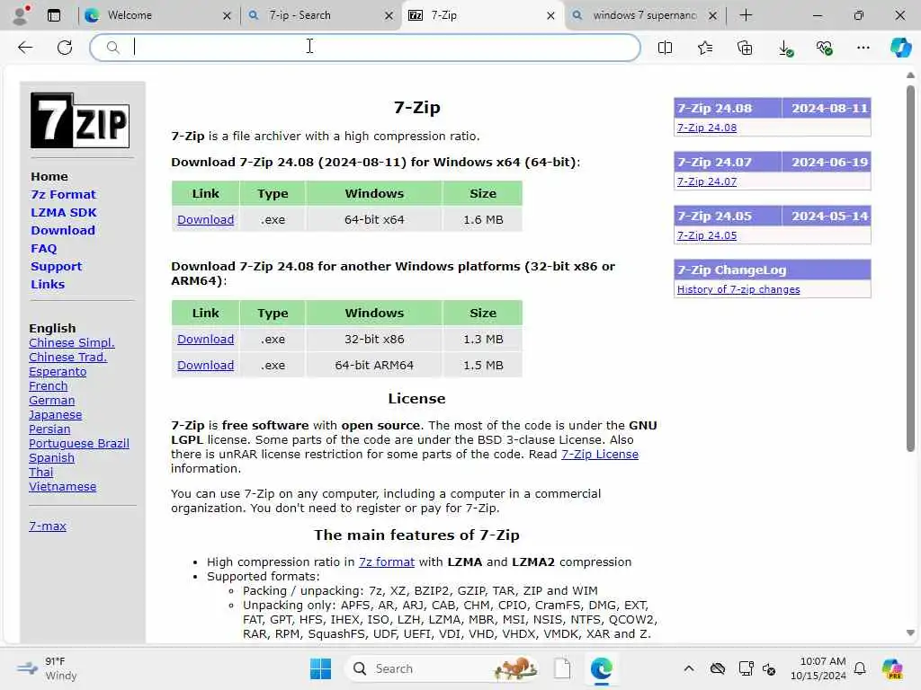Open the Windows Start button

[x=320, y=668]
